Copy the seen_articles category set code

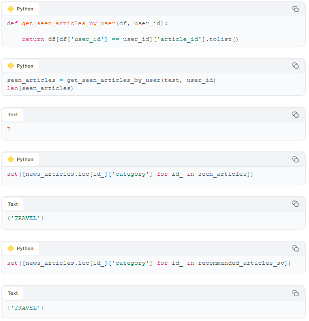pyautogui.click(x=295, y=159)
